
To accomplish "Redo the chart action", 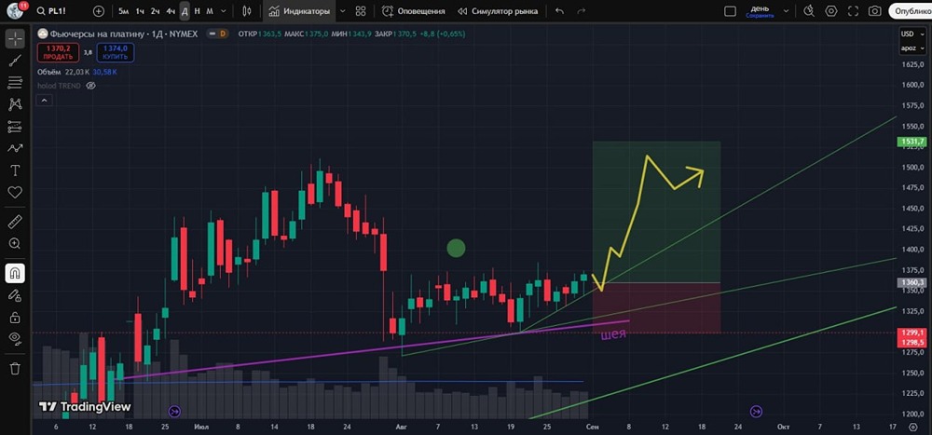I will (x=582, y=11).
